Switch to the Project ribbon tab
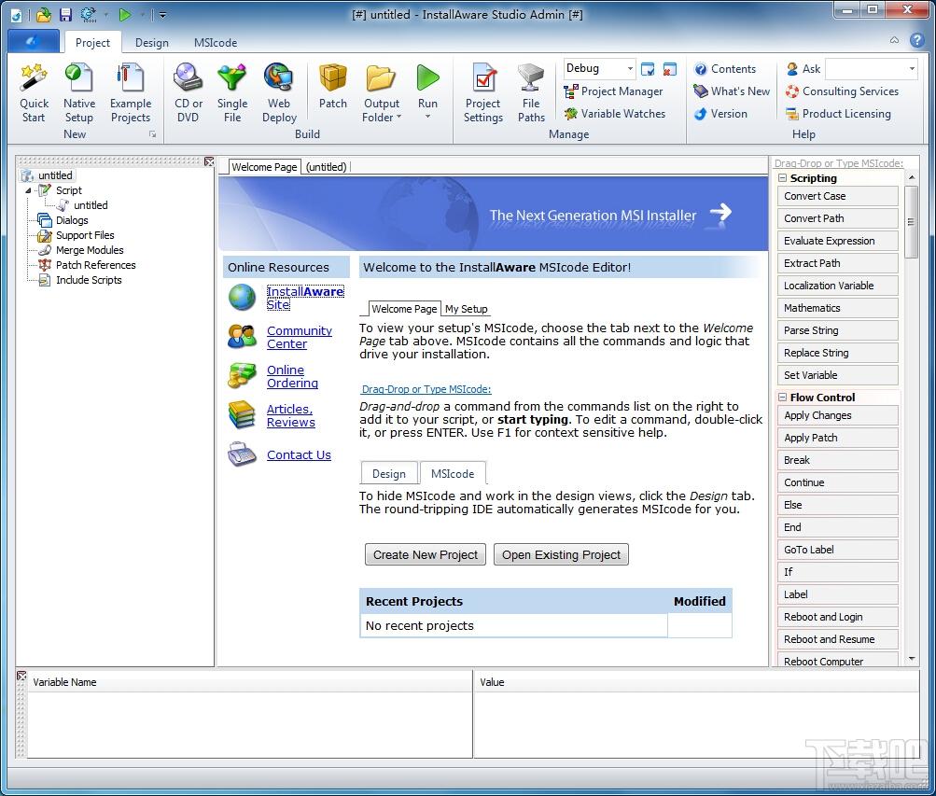The height and width of the screenshot is (796, 936). 92,42
